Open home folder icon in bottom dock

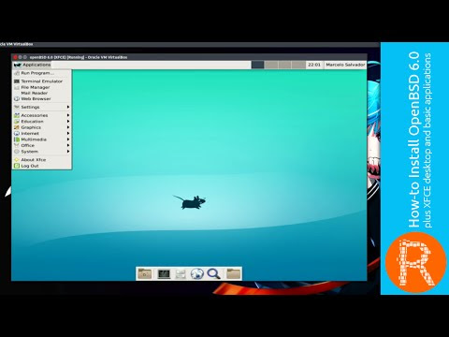click(x=144, y=273)
